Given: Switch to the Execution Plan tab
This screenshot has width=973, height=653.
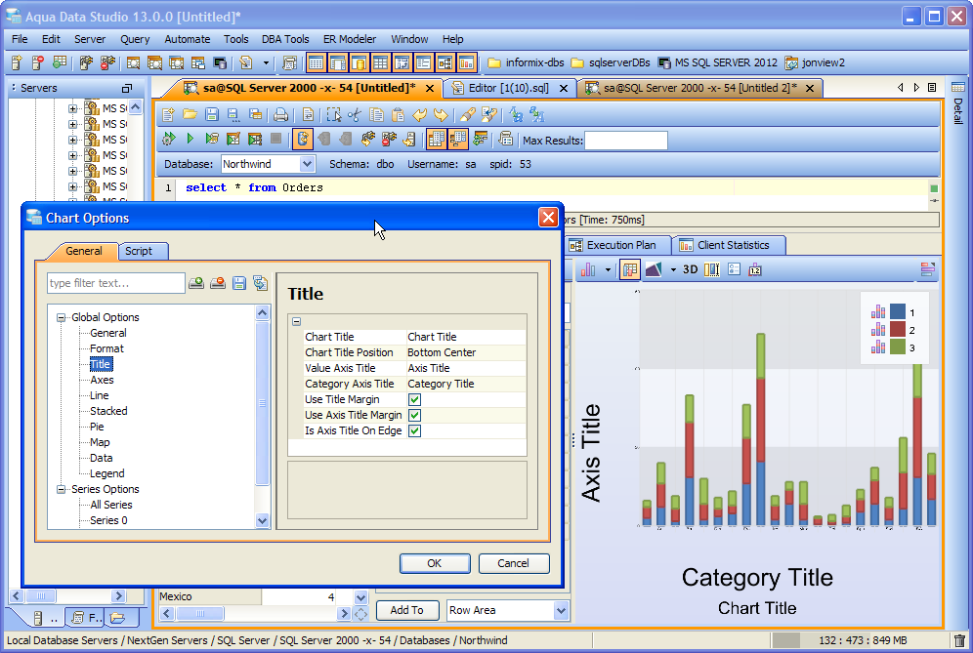Looking at the screenshot, I should click(x=618, y=246).
